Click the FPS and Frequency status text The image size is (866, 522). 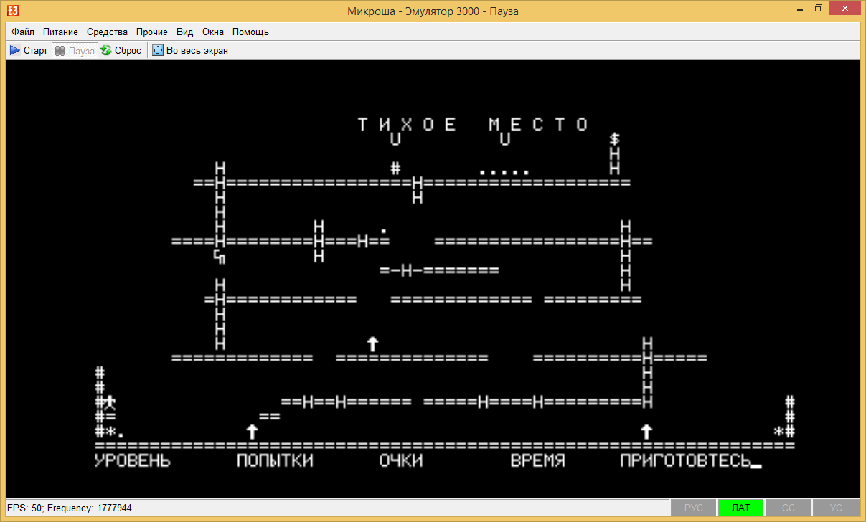coord(70,508)
